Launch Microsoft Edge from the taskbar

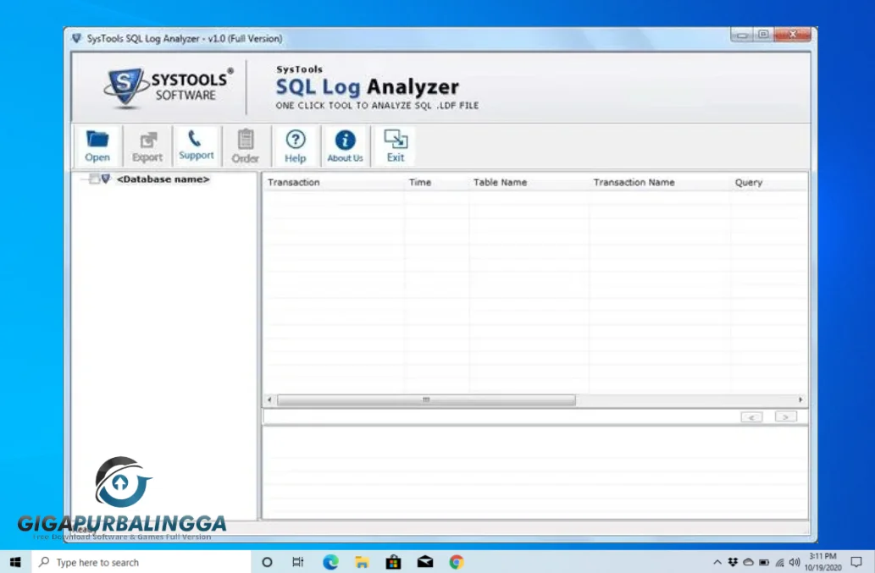(330, 562)
